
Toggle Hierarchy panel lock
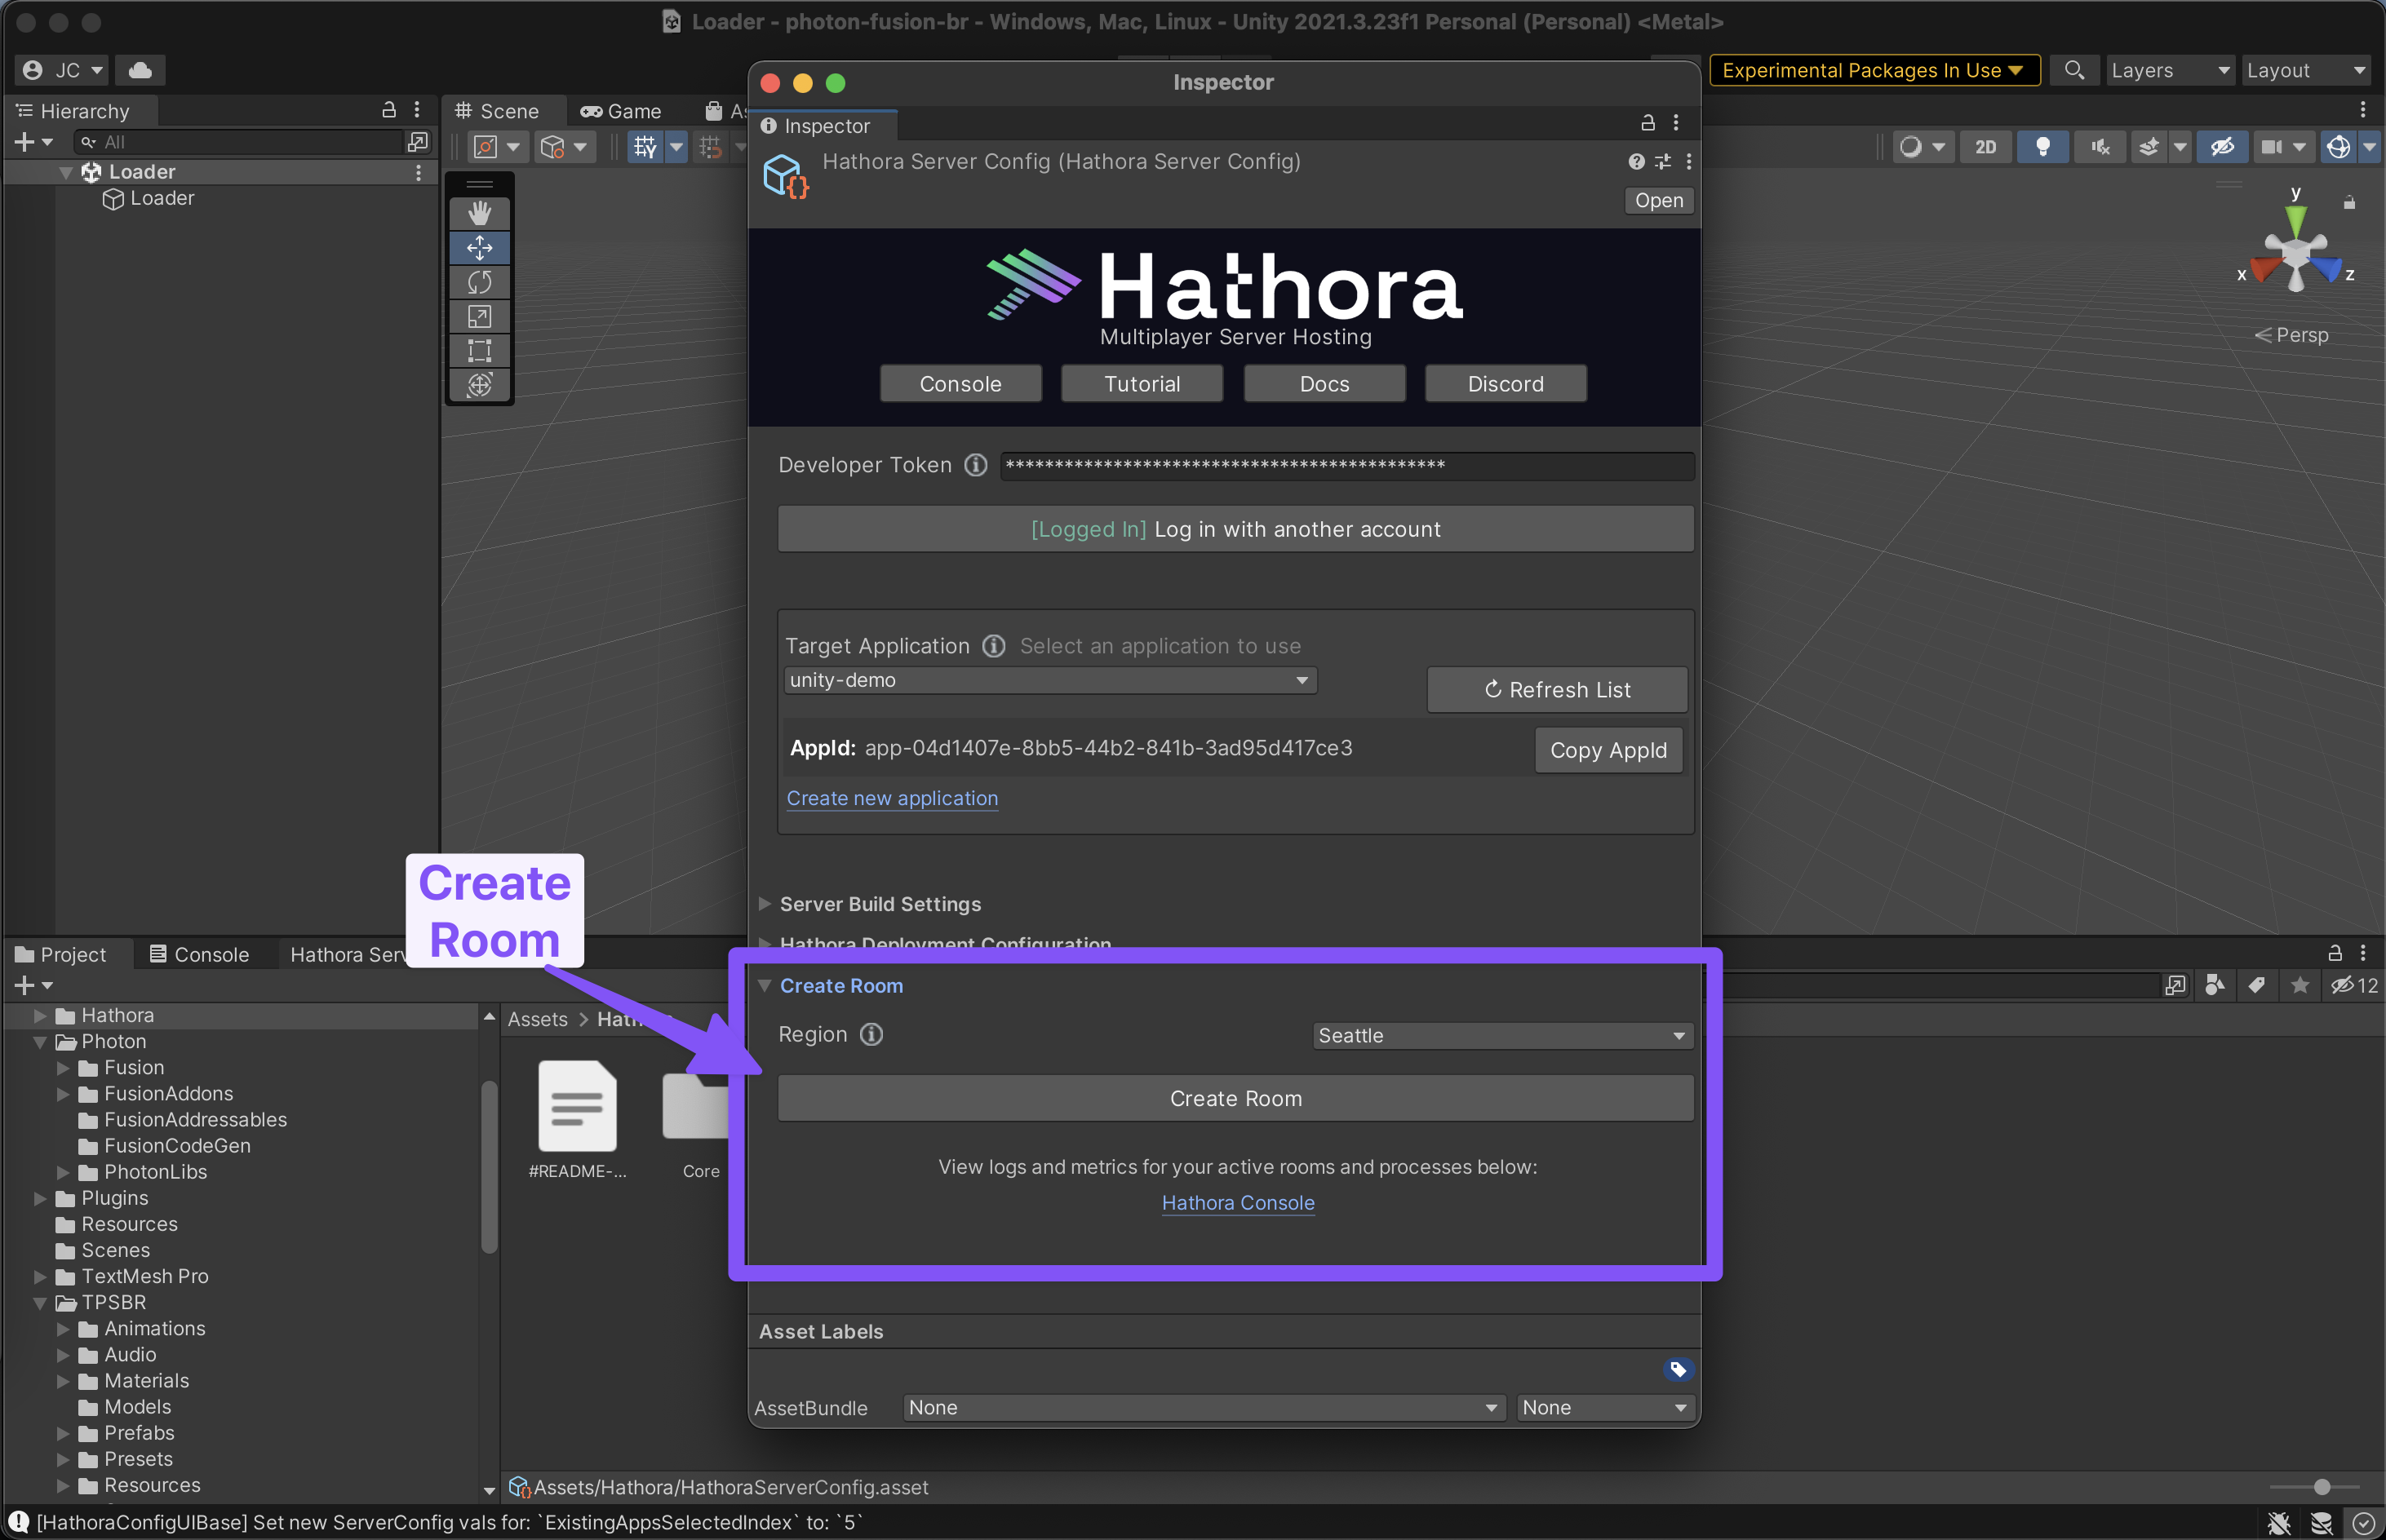[389, 110]
